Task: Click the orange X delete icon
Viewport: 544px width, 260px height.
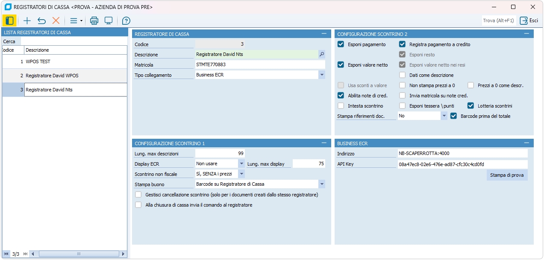Action: click(56, 20)
